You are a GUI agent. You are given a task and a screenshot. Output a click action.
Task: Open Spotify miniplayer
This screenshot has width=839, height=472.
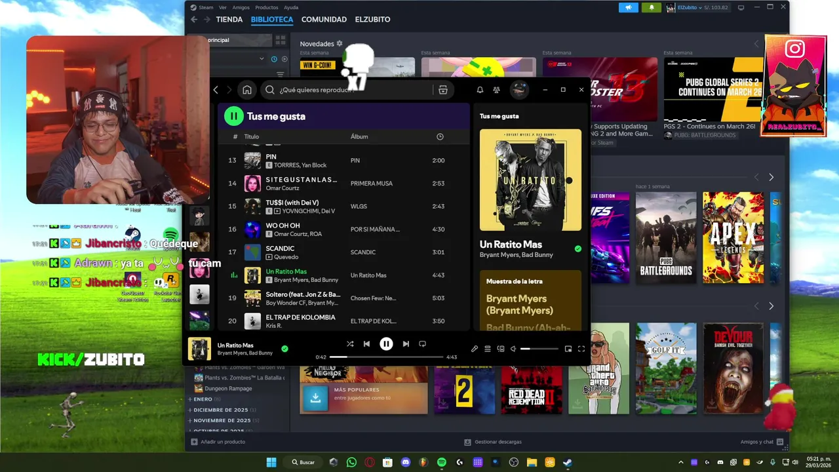(568, 349)
